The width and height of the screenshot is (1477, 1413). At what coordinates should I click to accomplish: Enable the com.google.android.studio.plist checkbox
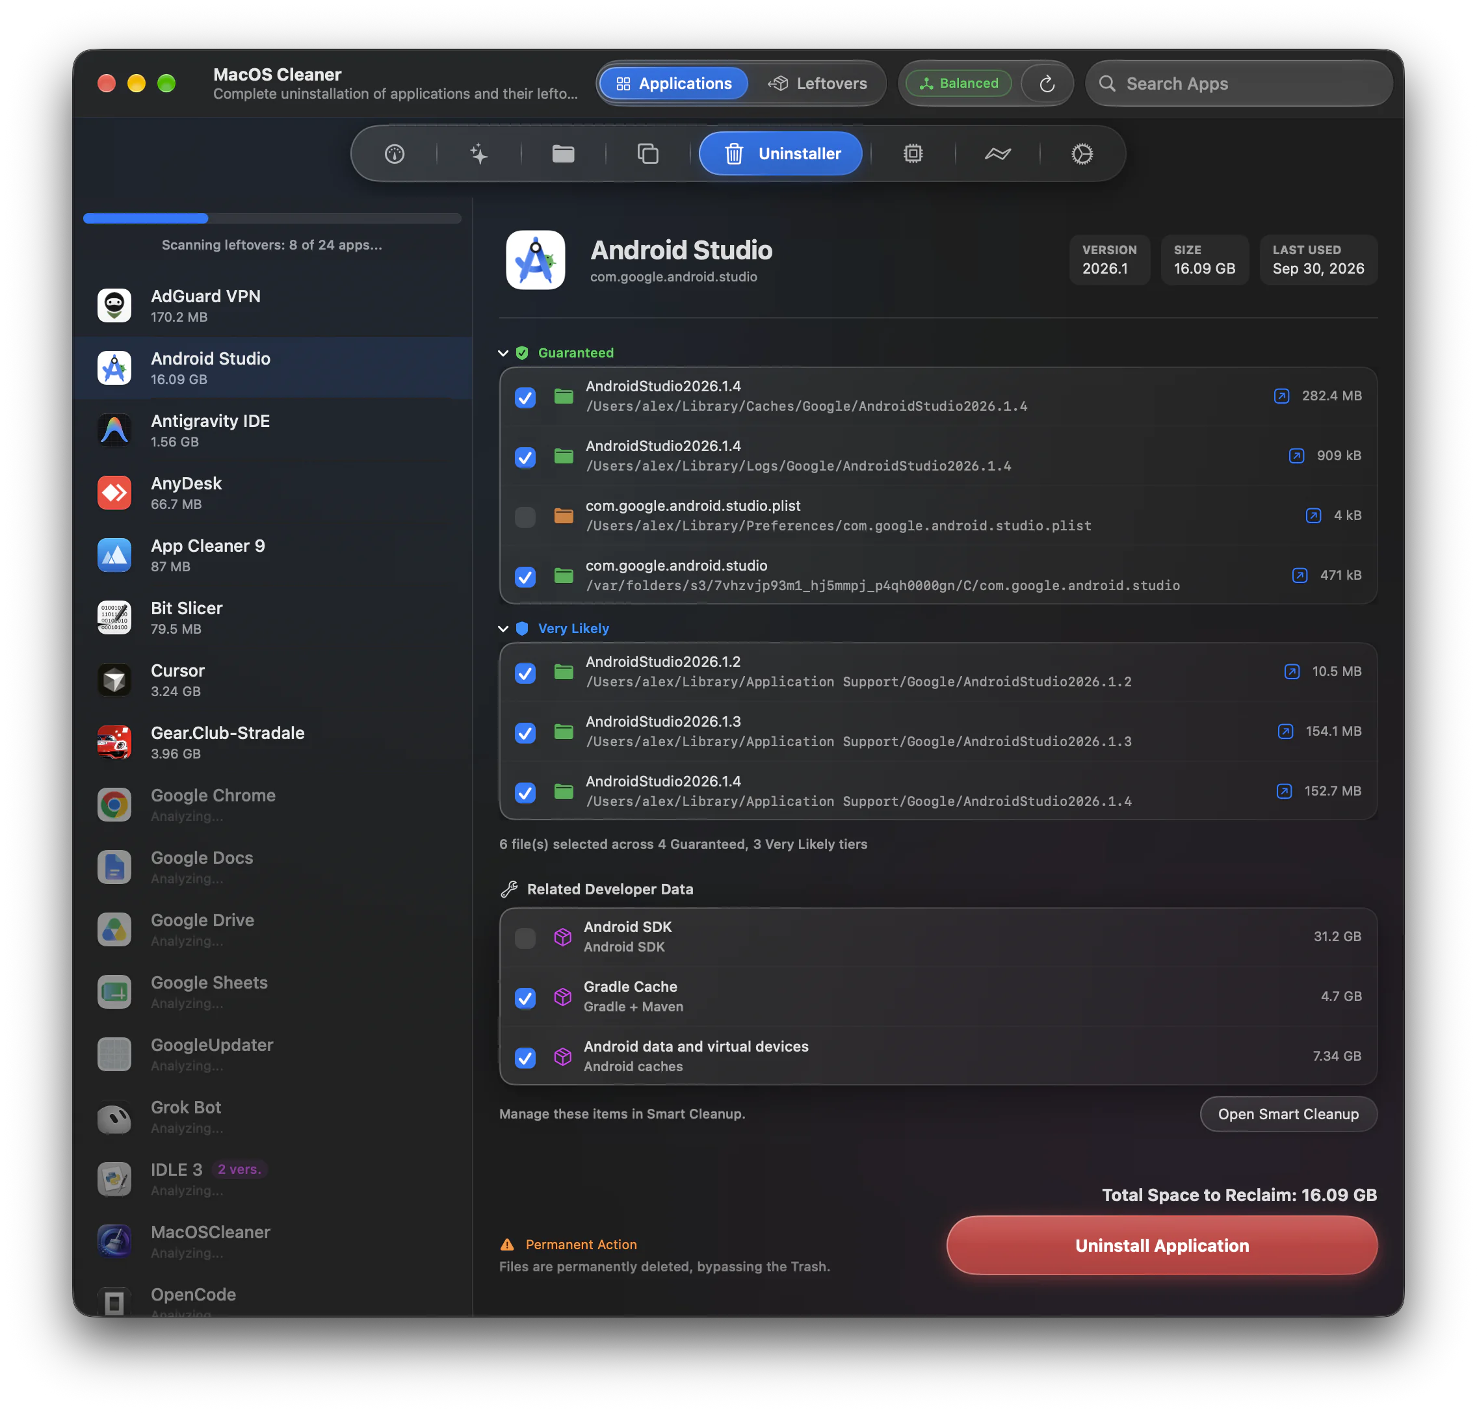[x=525, y=517]
